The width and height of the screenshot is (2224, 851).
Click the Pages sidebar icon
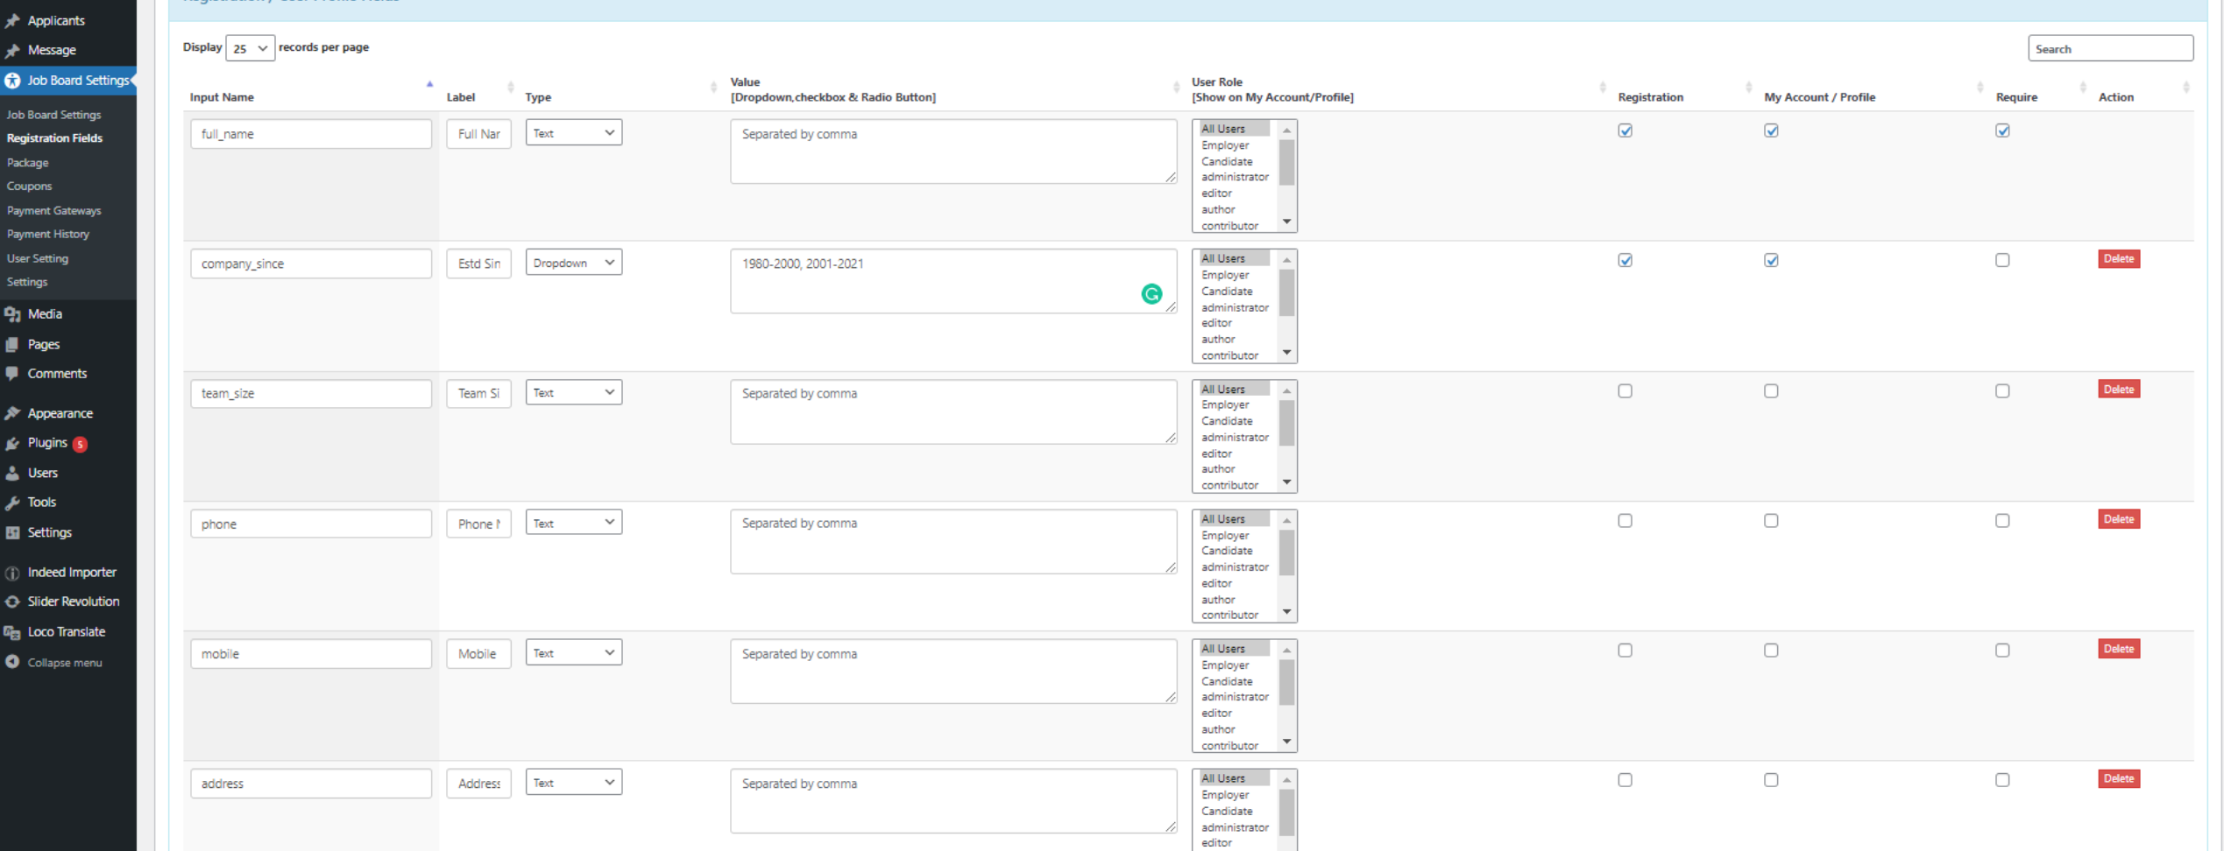(12, 344)
